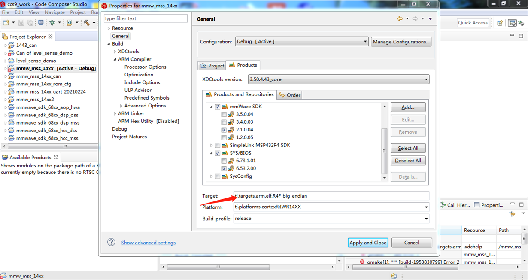Viewport: 528px width, 280px height.
Task: Click the red error icon beside gmake error
Action: [x=362, y=262]
